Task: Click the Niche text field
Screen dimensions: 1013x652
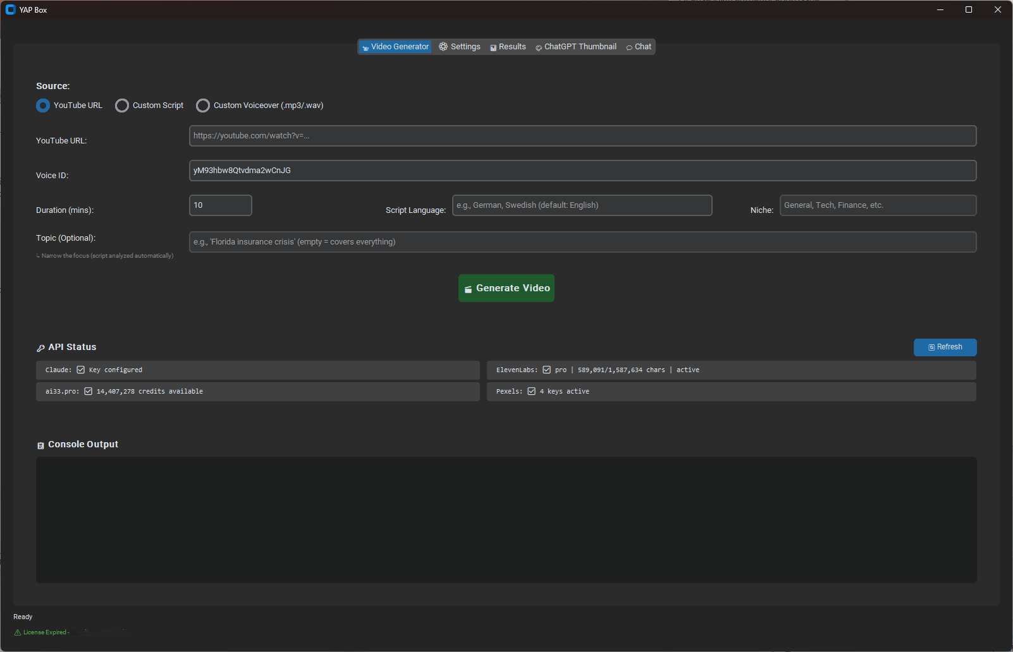Action: (x=878, y=205)
